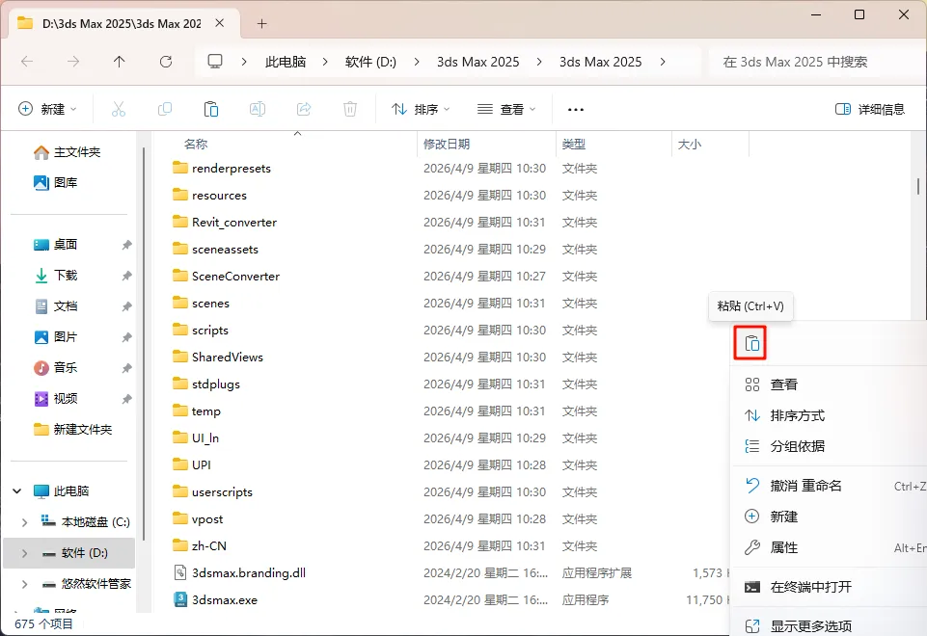The height and width of the screenshot is (636, 927).
Task: Open the 新建 dropdown in toolbar
Action: [x=48, y=109]
